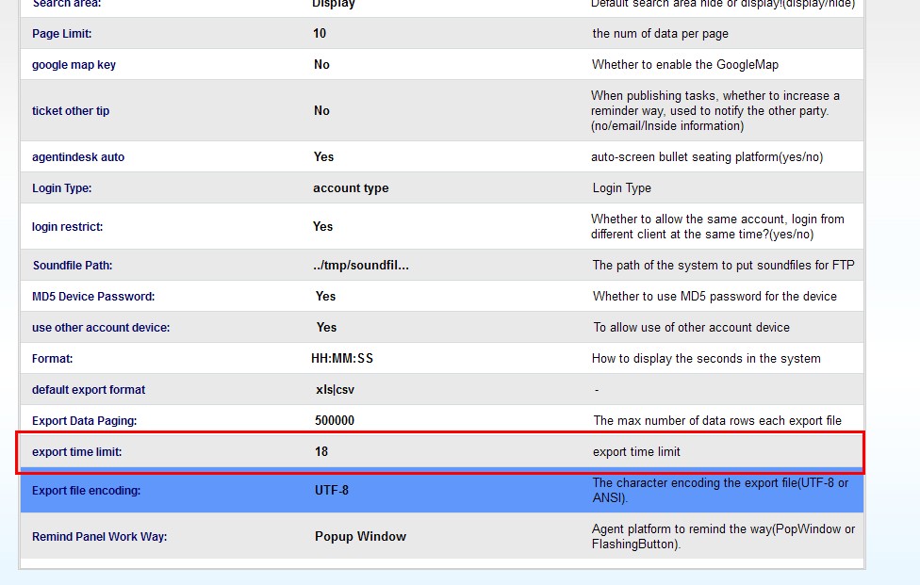Click the 'agentindesk auto' setting label
The height and width of the screenshot is (585, 920).
(78, 157)
